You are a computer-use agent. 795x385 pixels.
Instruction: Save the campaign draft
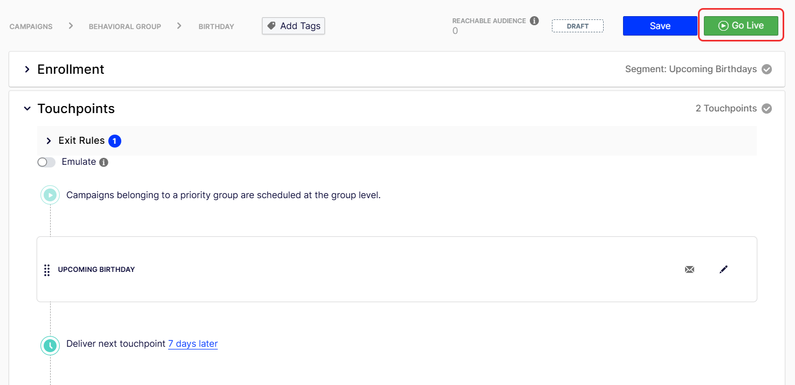pyautogui.click(x=660, y=26)
